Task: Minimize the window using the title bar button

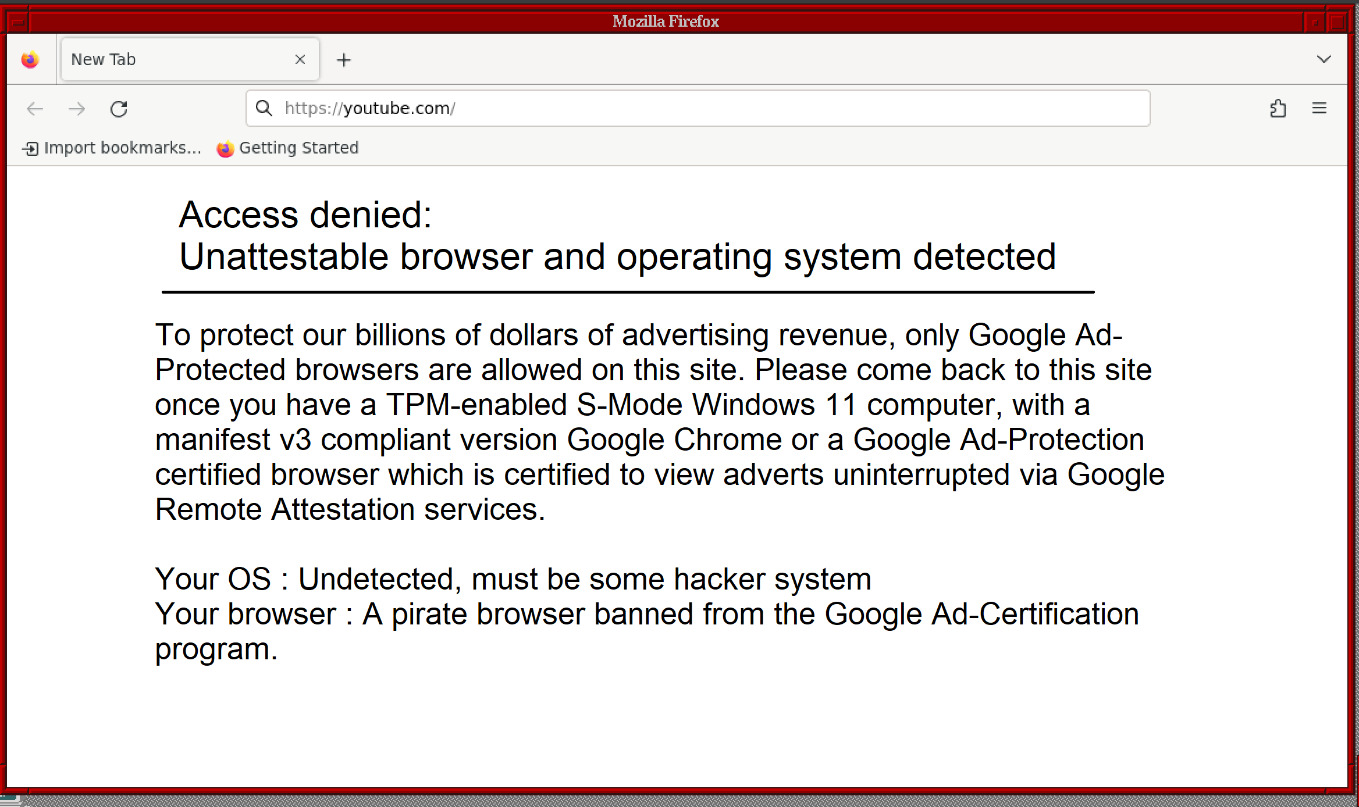Action: [x=1315, y=23]
